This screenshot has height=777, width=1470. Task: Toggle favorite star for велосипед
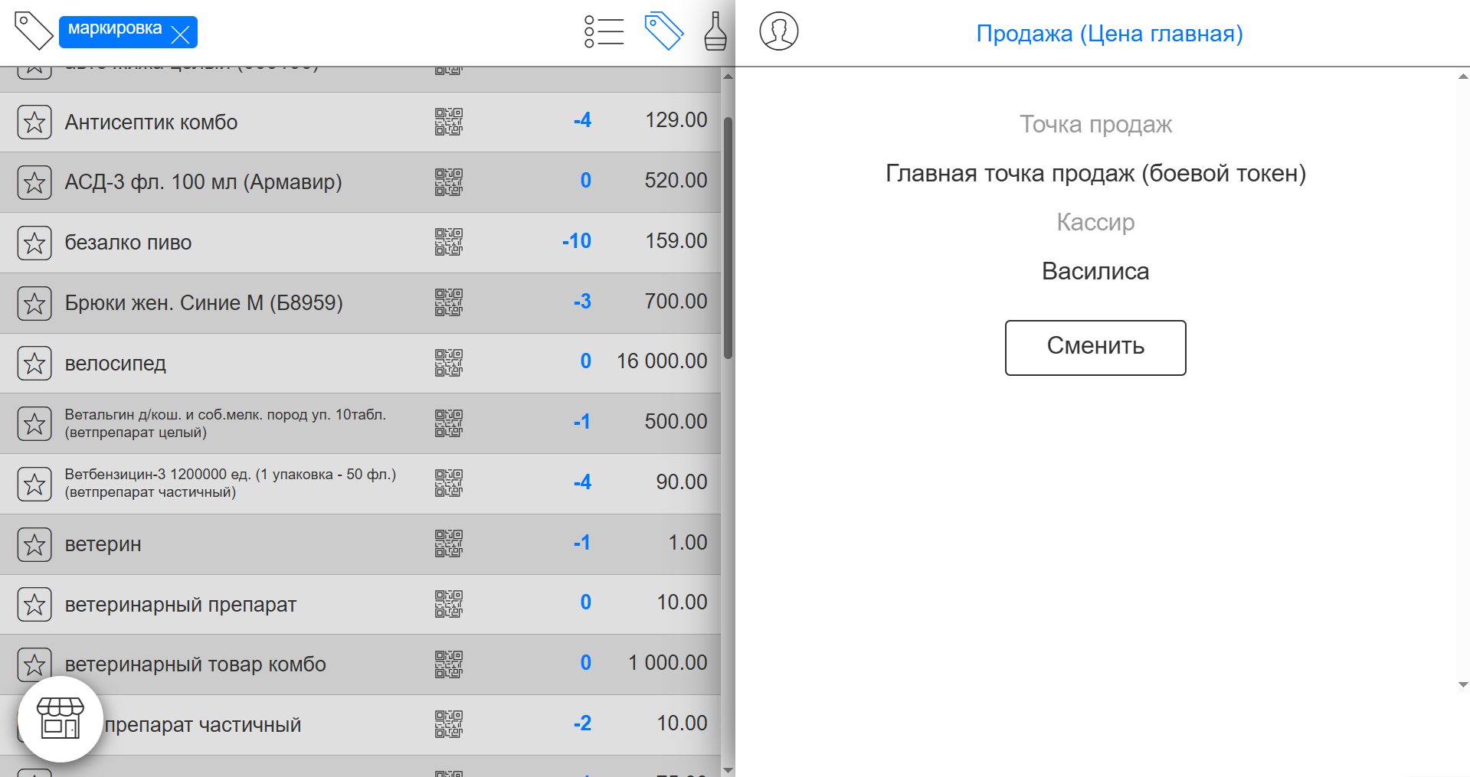pyautogui.click(x=34, y=364)
